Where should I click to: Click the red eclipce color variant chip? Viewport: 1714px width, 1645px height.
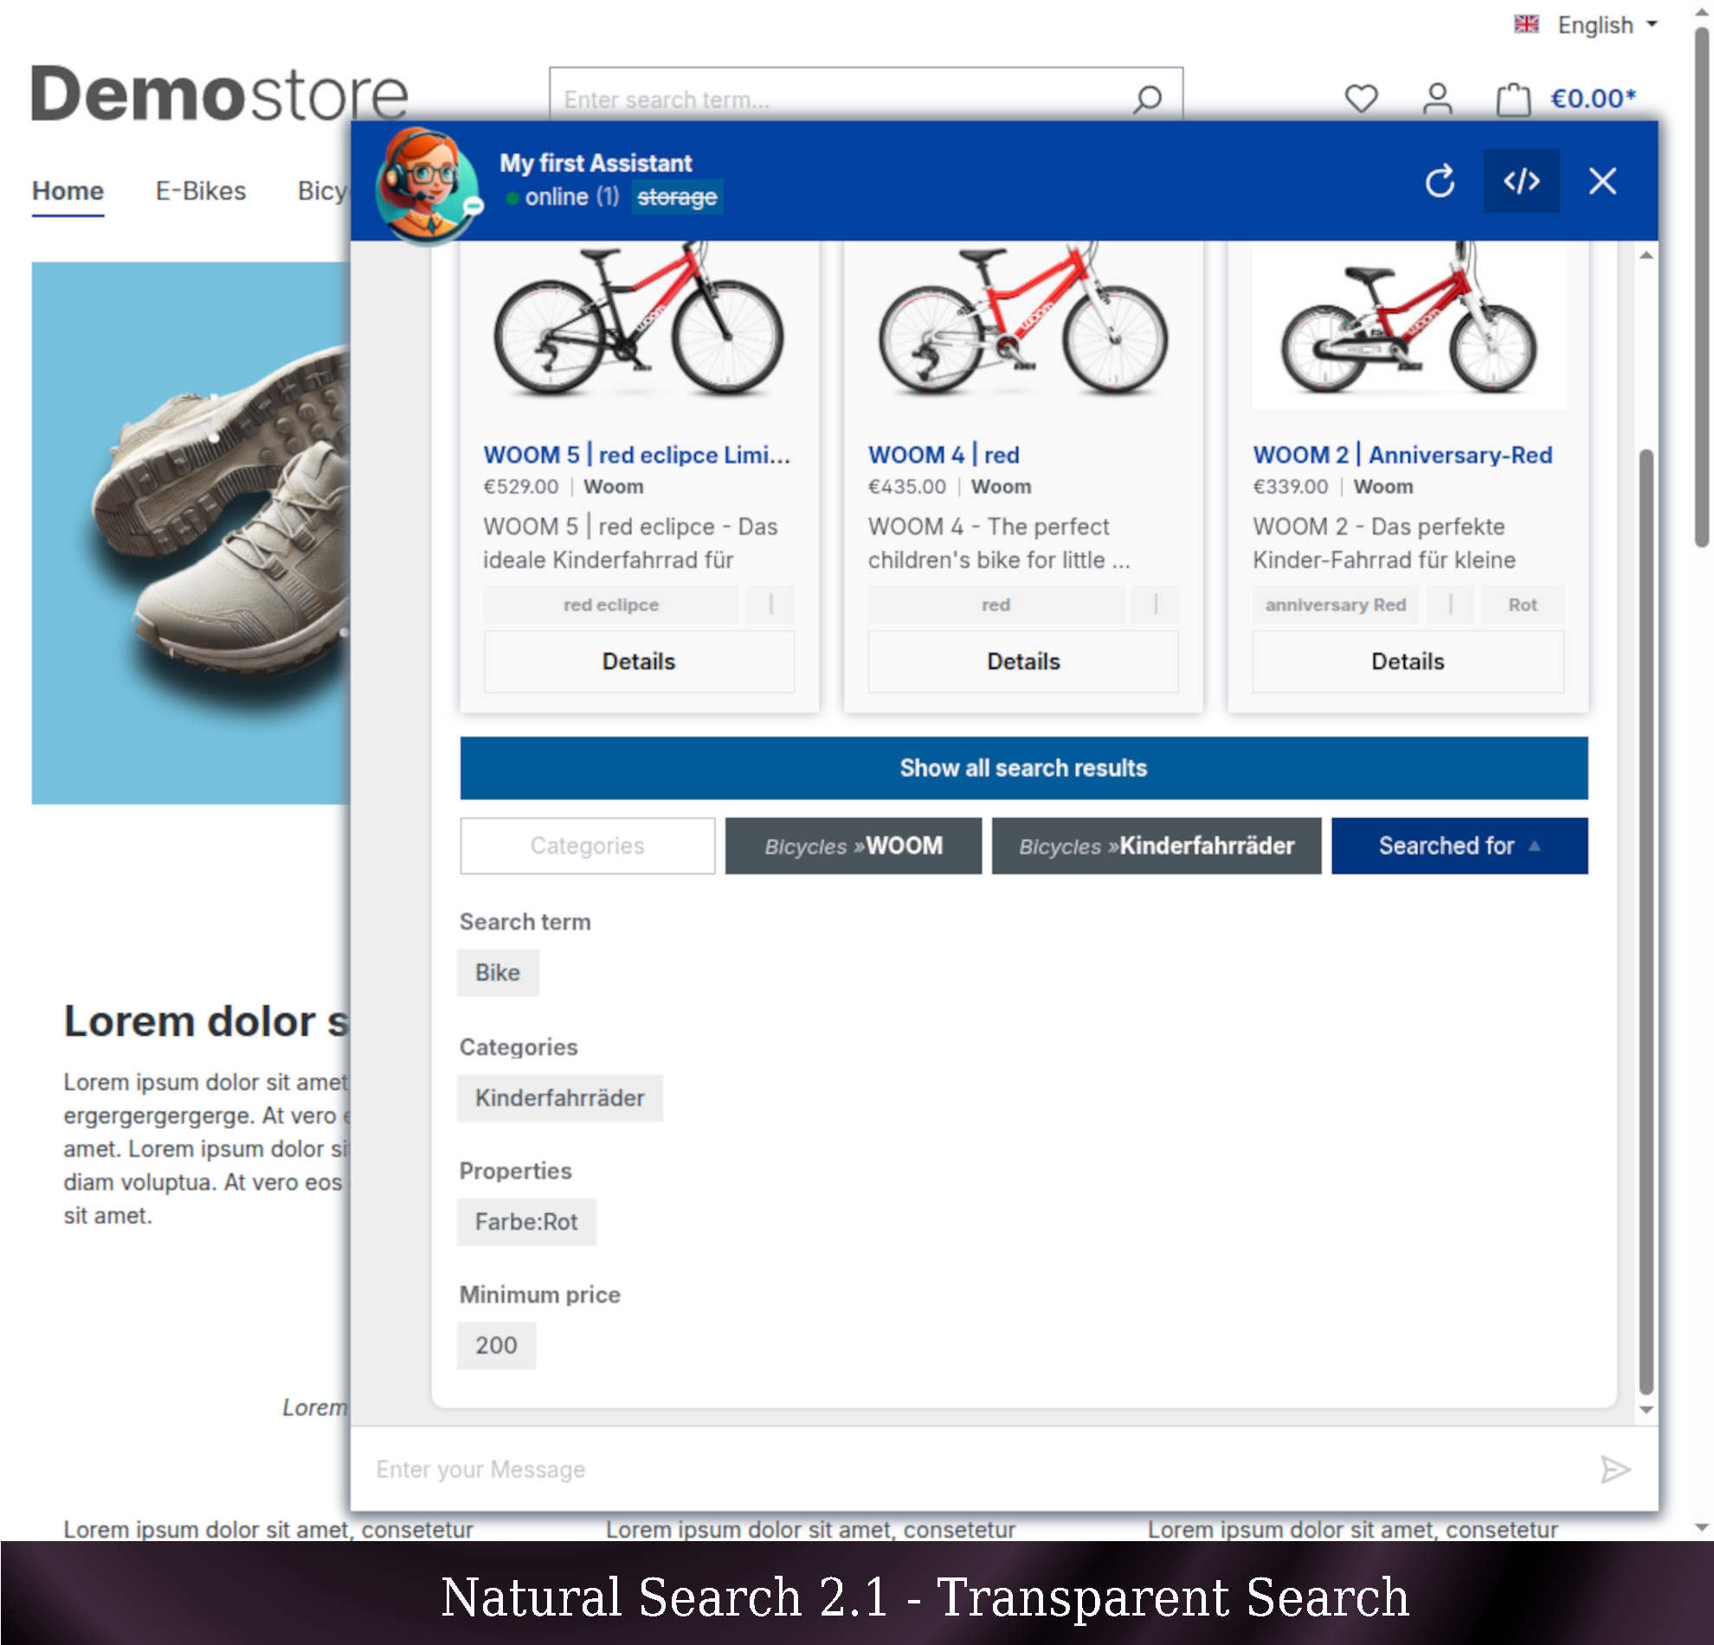pos(610,604)
